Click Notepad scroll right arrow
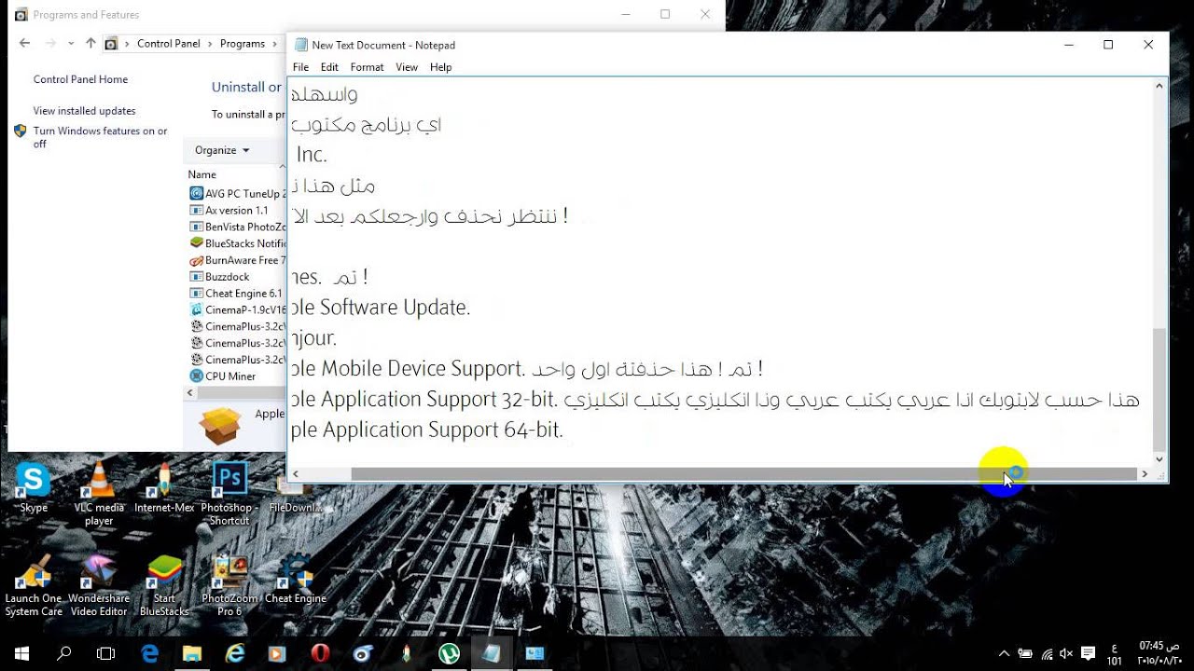Viewport: 1194px width, 671px height. coord(1145,474)
